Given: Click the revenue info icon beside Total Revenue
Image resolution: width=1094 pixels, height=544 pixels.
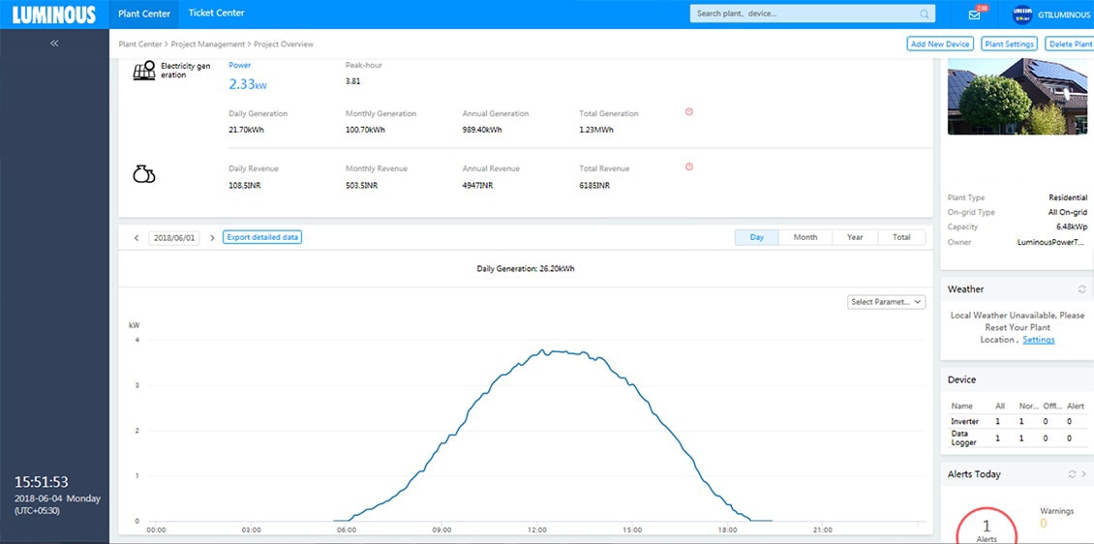Looking at the screenshot, I should (x=689, y=166).
